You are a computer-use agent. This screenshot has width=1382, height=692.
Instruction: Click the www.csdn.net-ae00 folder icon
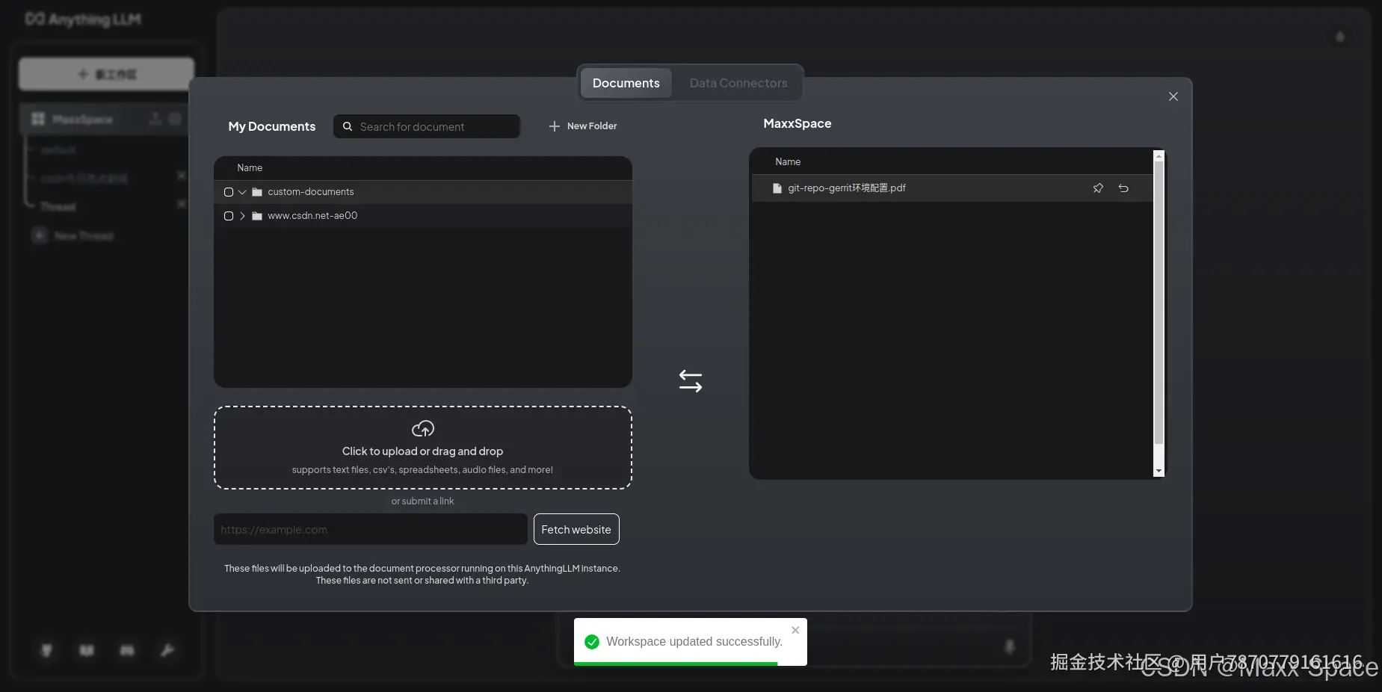tap(257, 216)
